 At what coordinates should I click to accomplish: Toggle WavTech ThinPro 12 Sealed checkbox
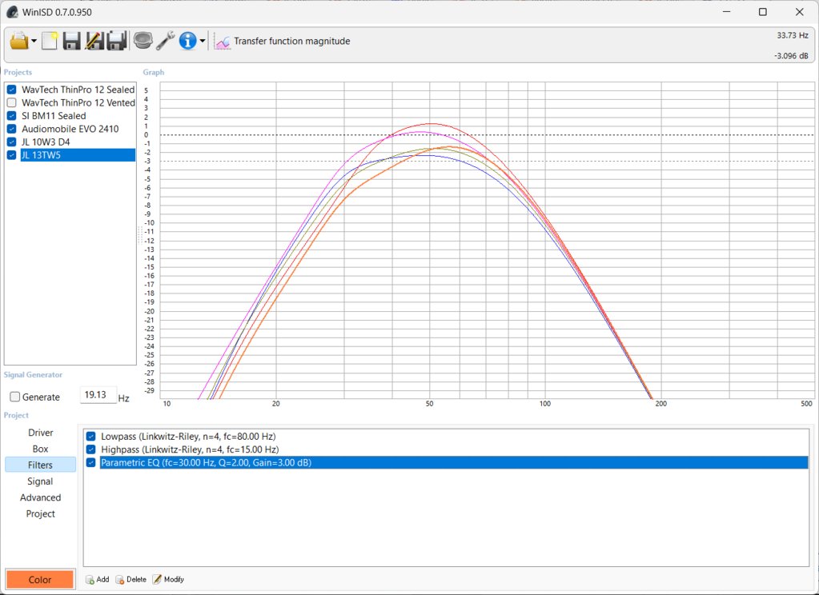click(11, 90)
